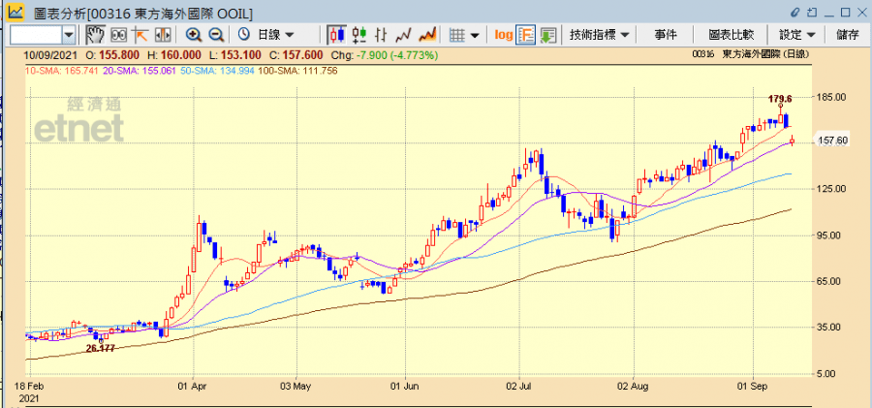This screenshot has width=872, height=408.
Task: Click the crosshair binoculars view icon
Action: pos(118,35)
